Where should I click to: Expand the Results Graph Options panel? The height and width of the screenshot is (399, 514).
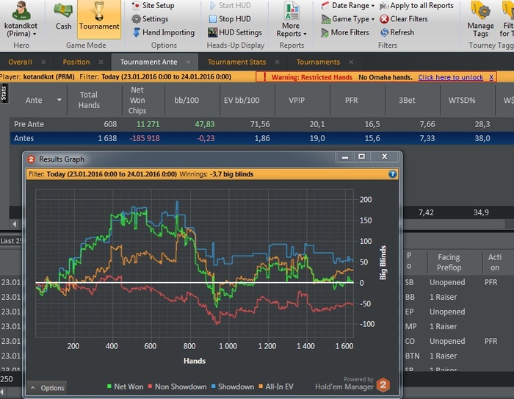pos(48,388)
